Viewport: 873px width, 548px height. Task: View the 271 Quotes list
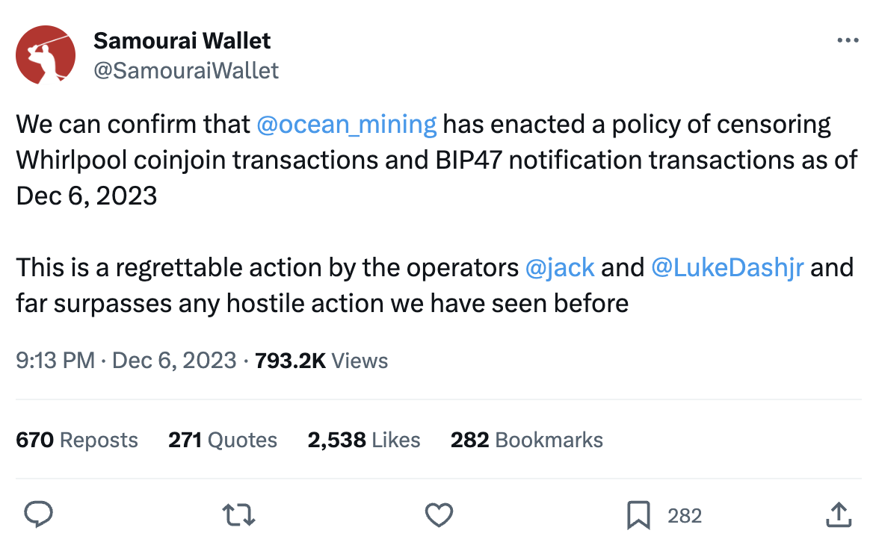click(x=223, y=440)
